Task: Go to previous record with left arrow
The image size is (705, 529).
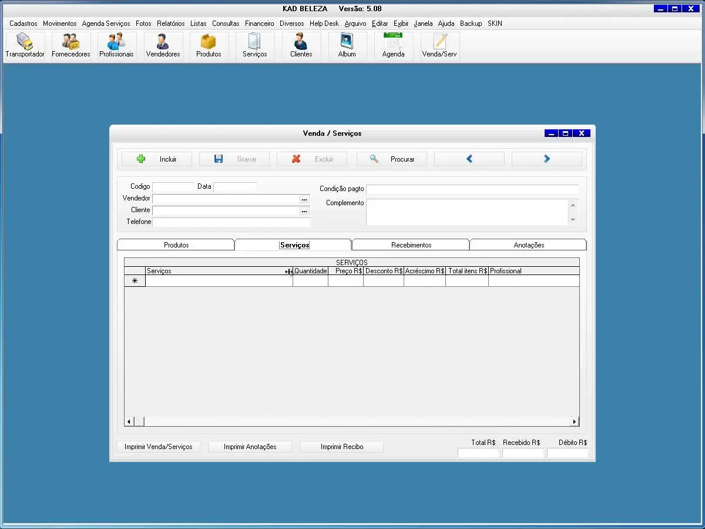Action: (469, 159)
